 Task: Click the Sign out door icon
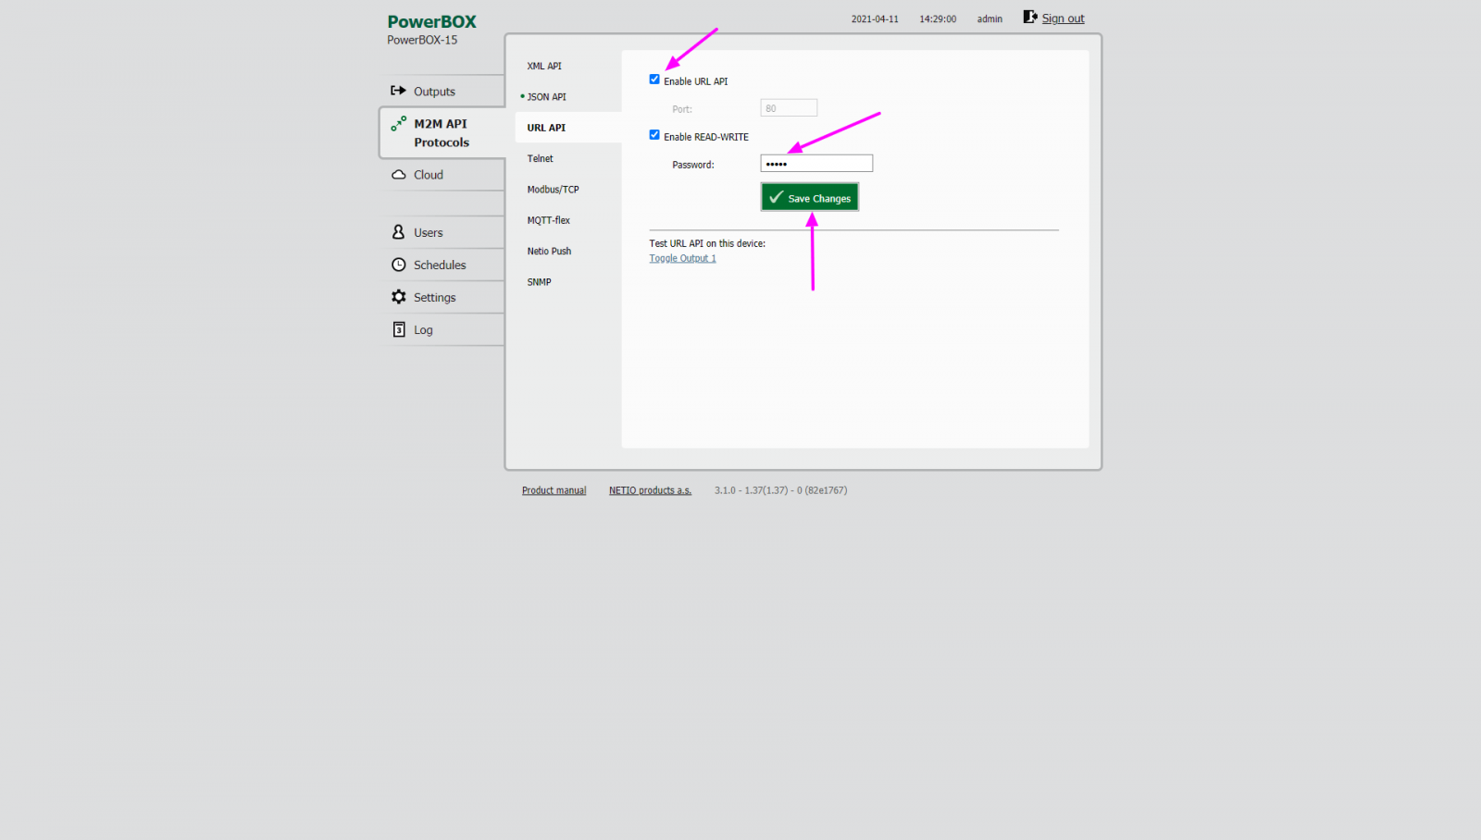coord(1029,18)
